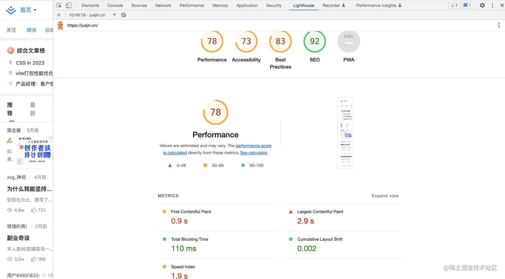Click author name zxg_神说
This screenshot has width=505, height=279.
pyautogui.click(x=16, y=177)
